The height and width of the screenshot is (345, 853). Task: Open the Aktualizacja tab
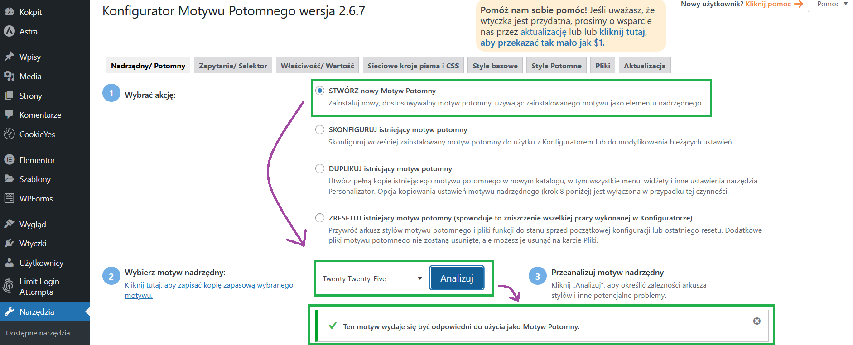click(645, 66)
